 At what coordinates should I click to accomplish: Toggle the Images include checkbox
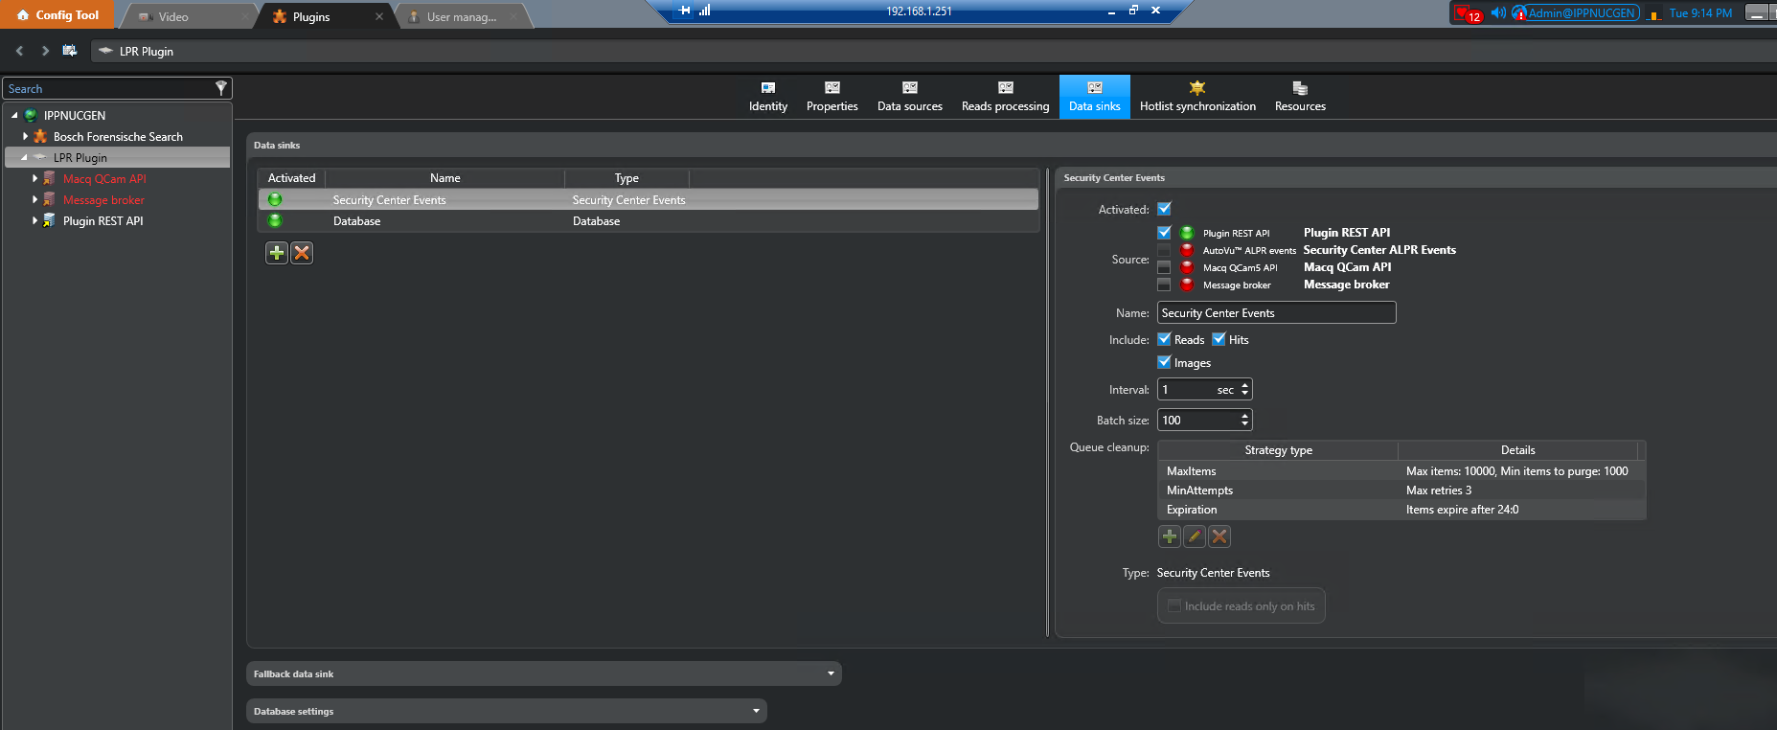[1164, 362]
